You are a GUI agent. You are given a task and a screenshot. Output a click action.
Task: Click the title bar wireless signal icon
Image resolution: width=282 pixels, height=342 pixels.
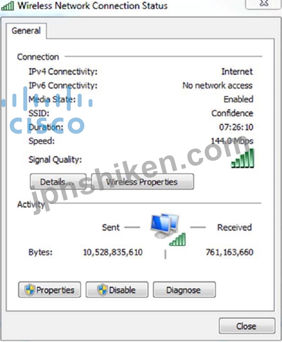(7, 6)
